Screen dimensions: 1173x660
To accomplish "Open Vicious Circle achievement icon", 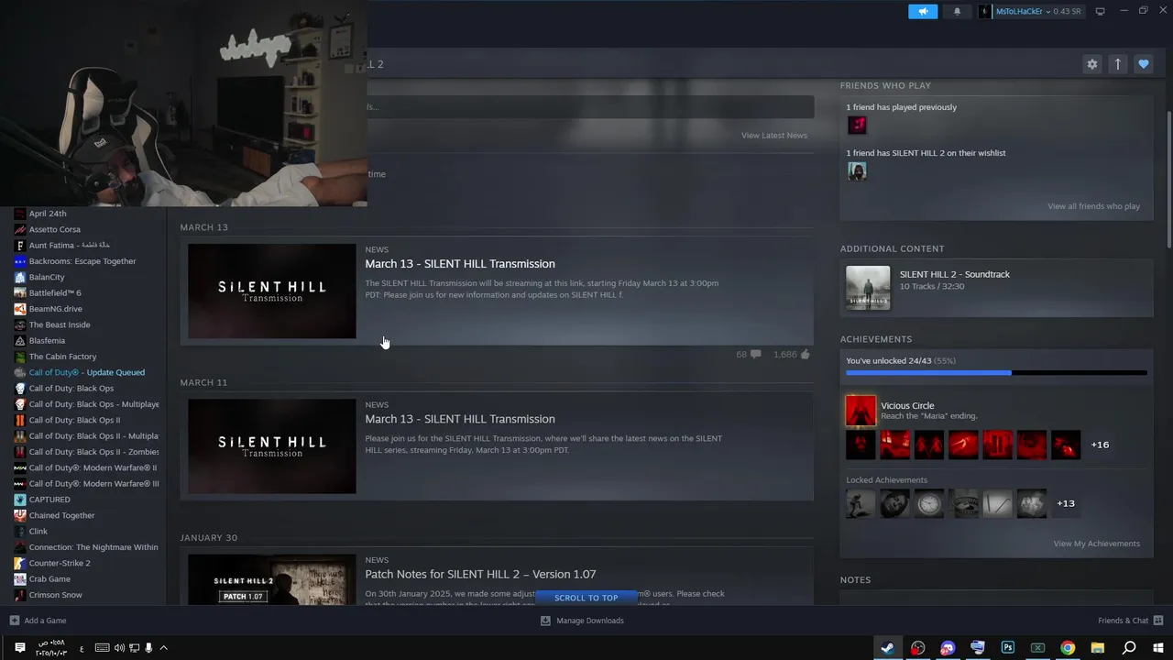I will (861, 411).
